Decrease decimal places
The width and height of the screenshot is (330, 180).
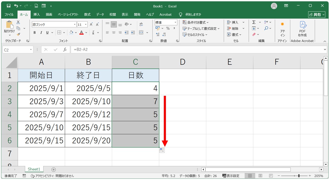164,34
